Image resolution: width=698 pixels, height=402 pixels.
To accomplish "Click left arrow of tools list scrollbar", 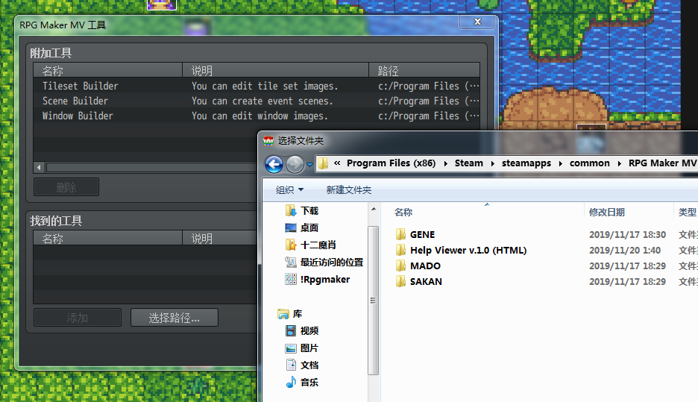I will point(40,167).
